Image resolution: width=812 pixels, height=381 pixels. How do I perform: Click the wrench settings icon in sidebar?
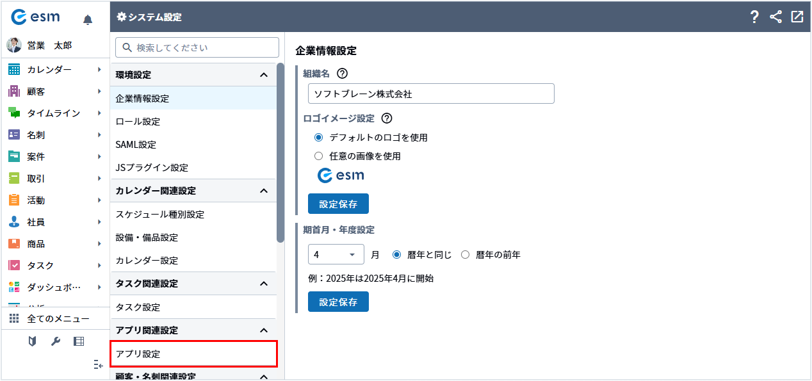[x=56, y=341]
